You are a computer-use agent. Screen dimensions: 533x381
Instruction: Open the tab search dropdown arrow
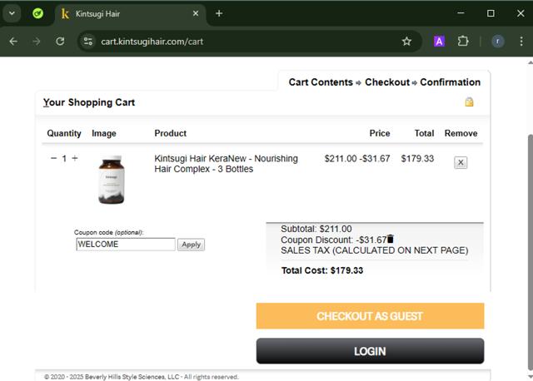click(12, 13)
